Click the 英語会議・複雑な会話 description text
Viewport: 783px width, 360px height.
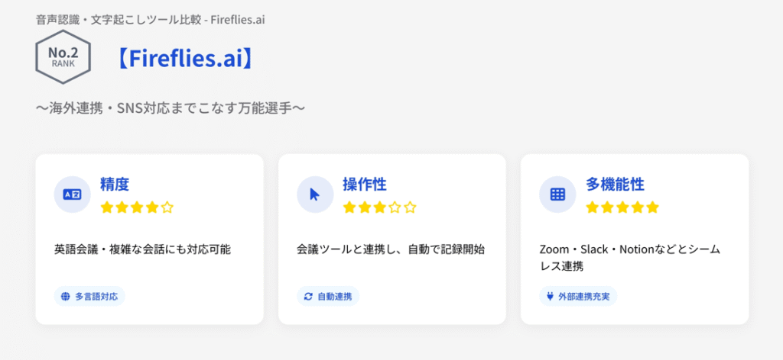click(142, 249)
